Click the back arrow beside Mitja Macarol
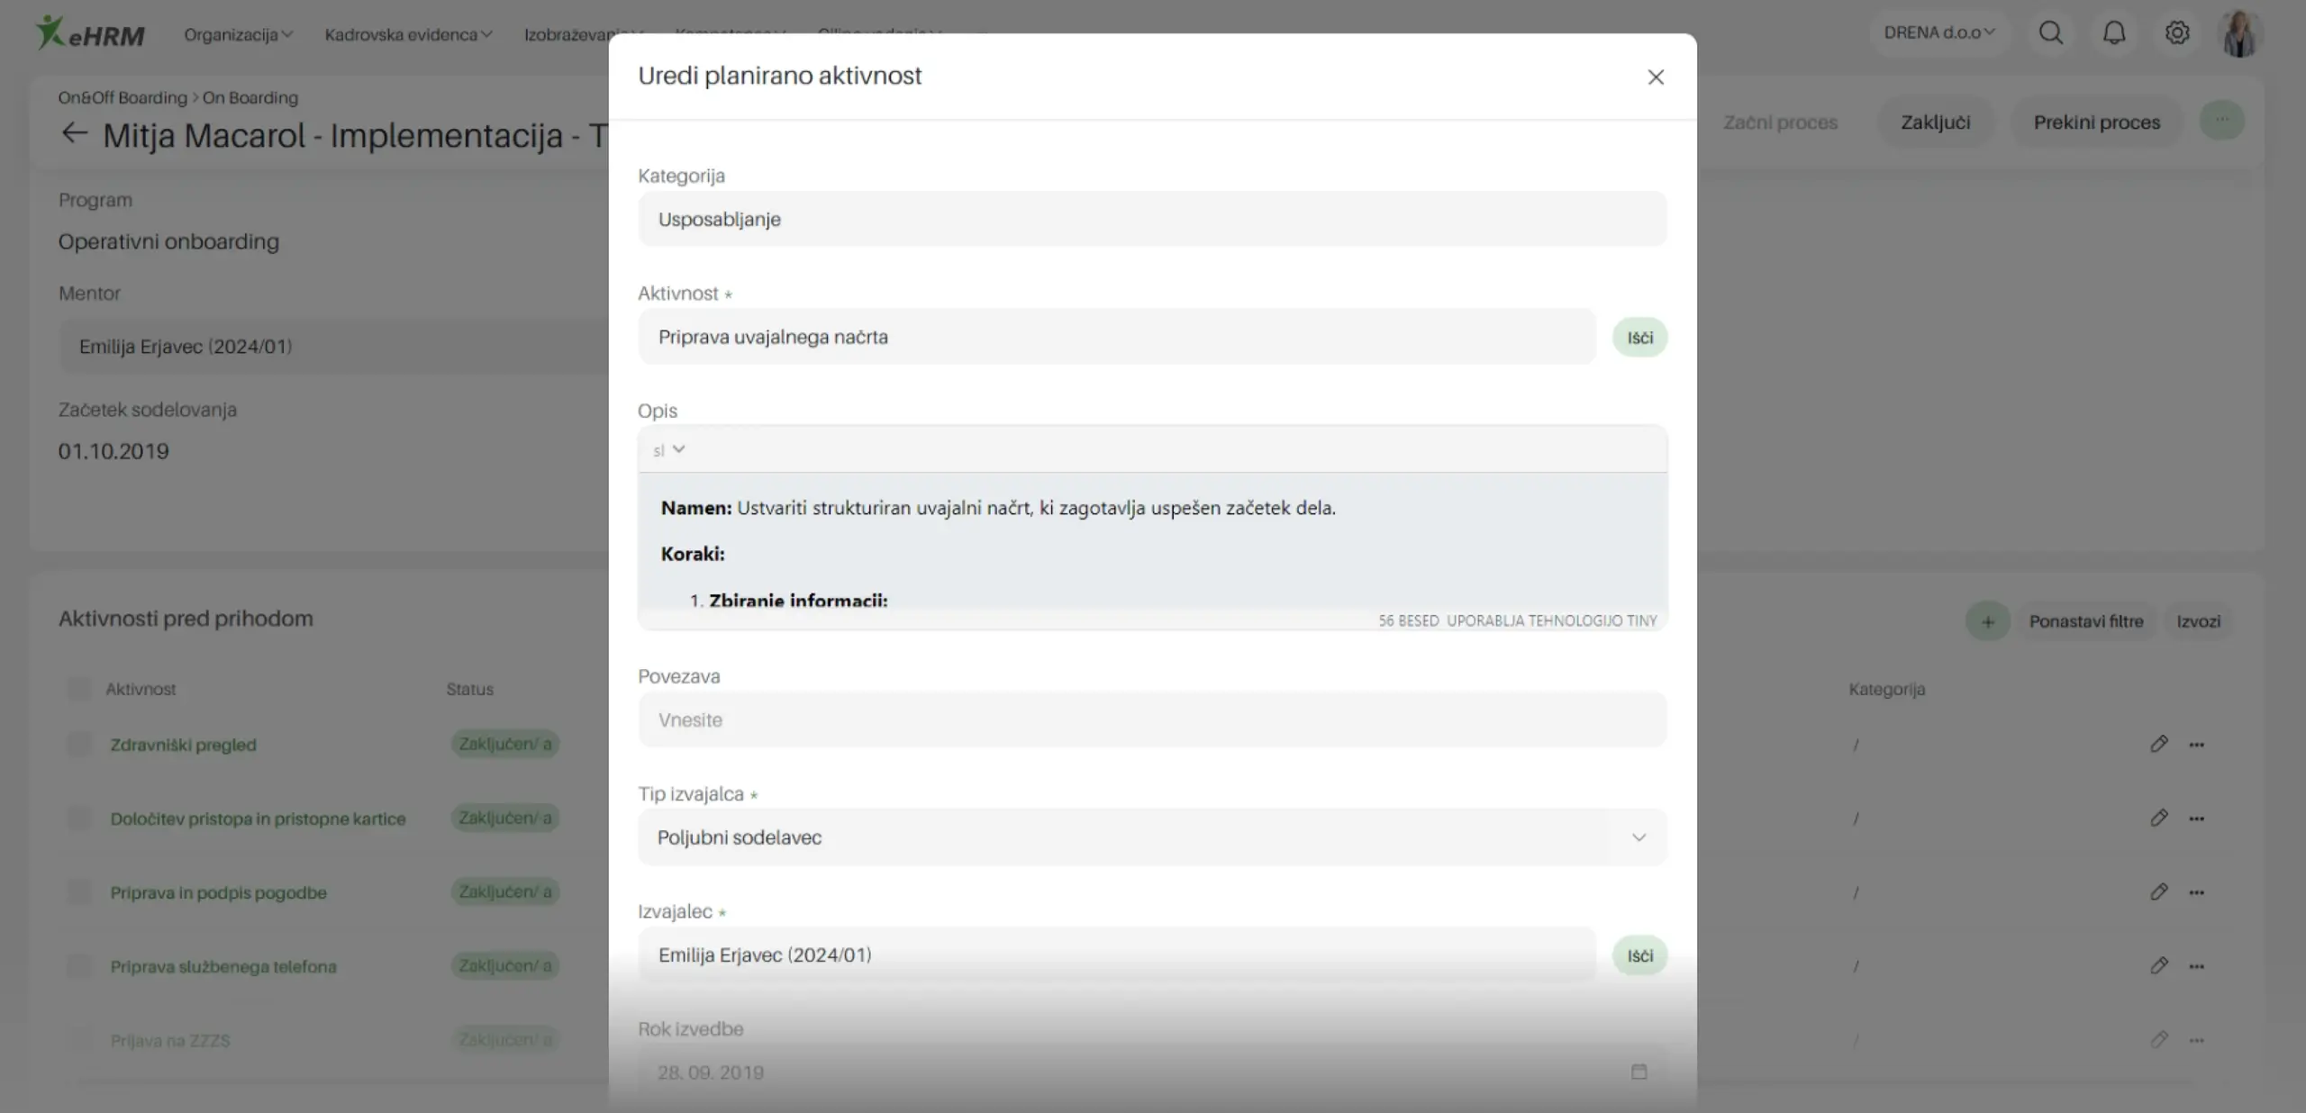2306x1113 pixels. point(74,134)
